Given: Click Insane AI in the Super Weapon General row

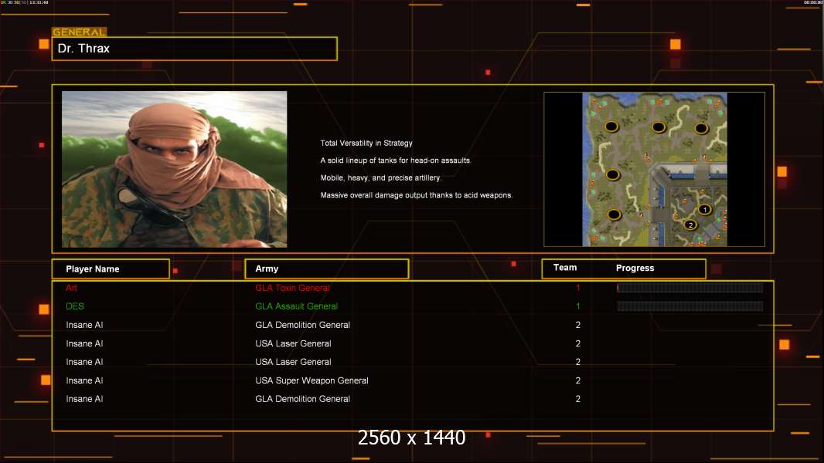Looking at the screenshot, I should 84,380.
